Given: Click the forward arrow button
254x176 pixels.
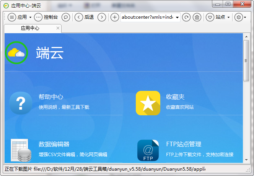Looking at the screenshot, I should click(x=102, y=17).
